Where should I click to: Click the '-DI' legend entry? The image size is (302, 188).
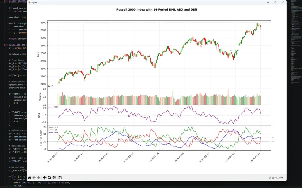(54, 130)
